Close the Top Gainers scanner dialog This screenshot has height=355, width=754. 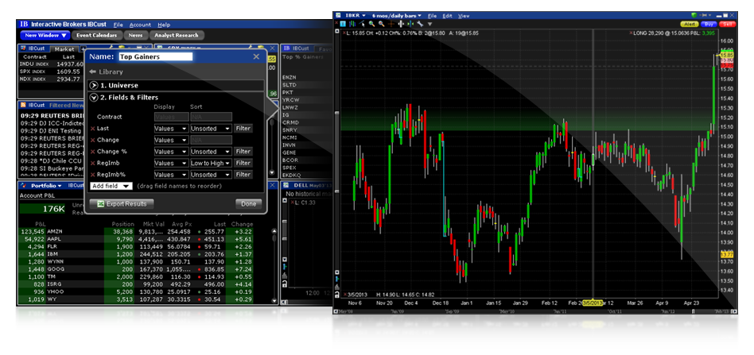coord(256,56)
